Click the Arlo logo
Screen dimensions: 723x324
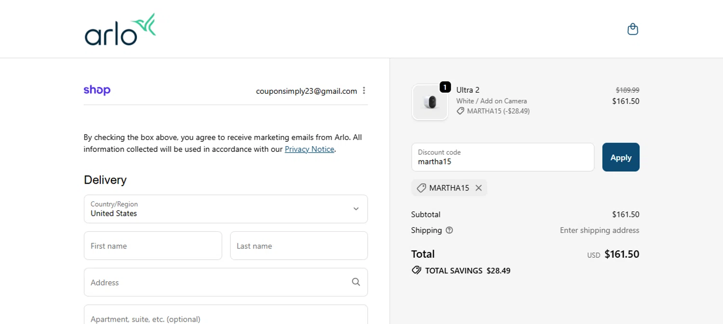click(120, 30)
